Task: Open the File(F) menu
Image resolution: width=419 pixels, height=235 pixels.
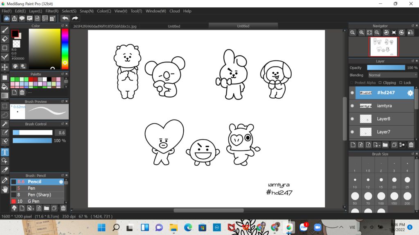Action: tap(7, 11)
